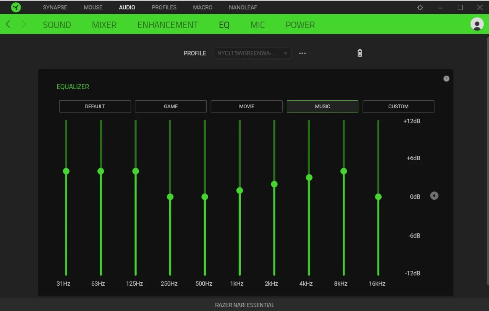Click the Razer logo icon
Screen dimensions: 489x311
[16, 7]
